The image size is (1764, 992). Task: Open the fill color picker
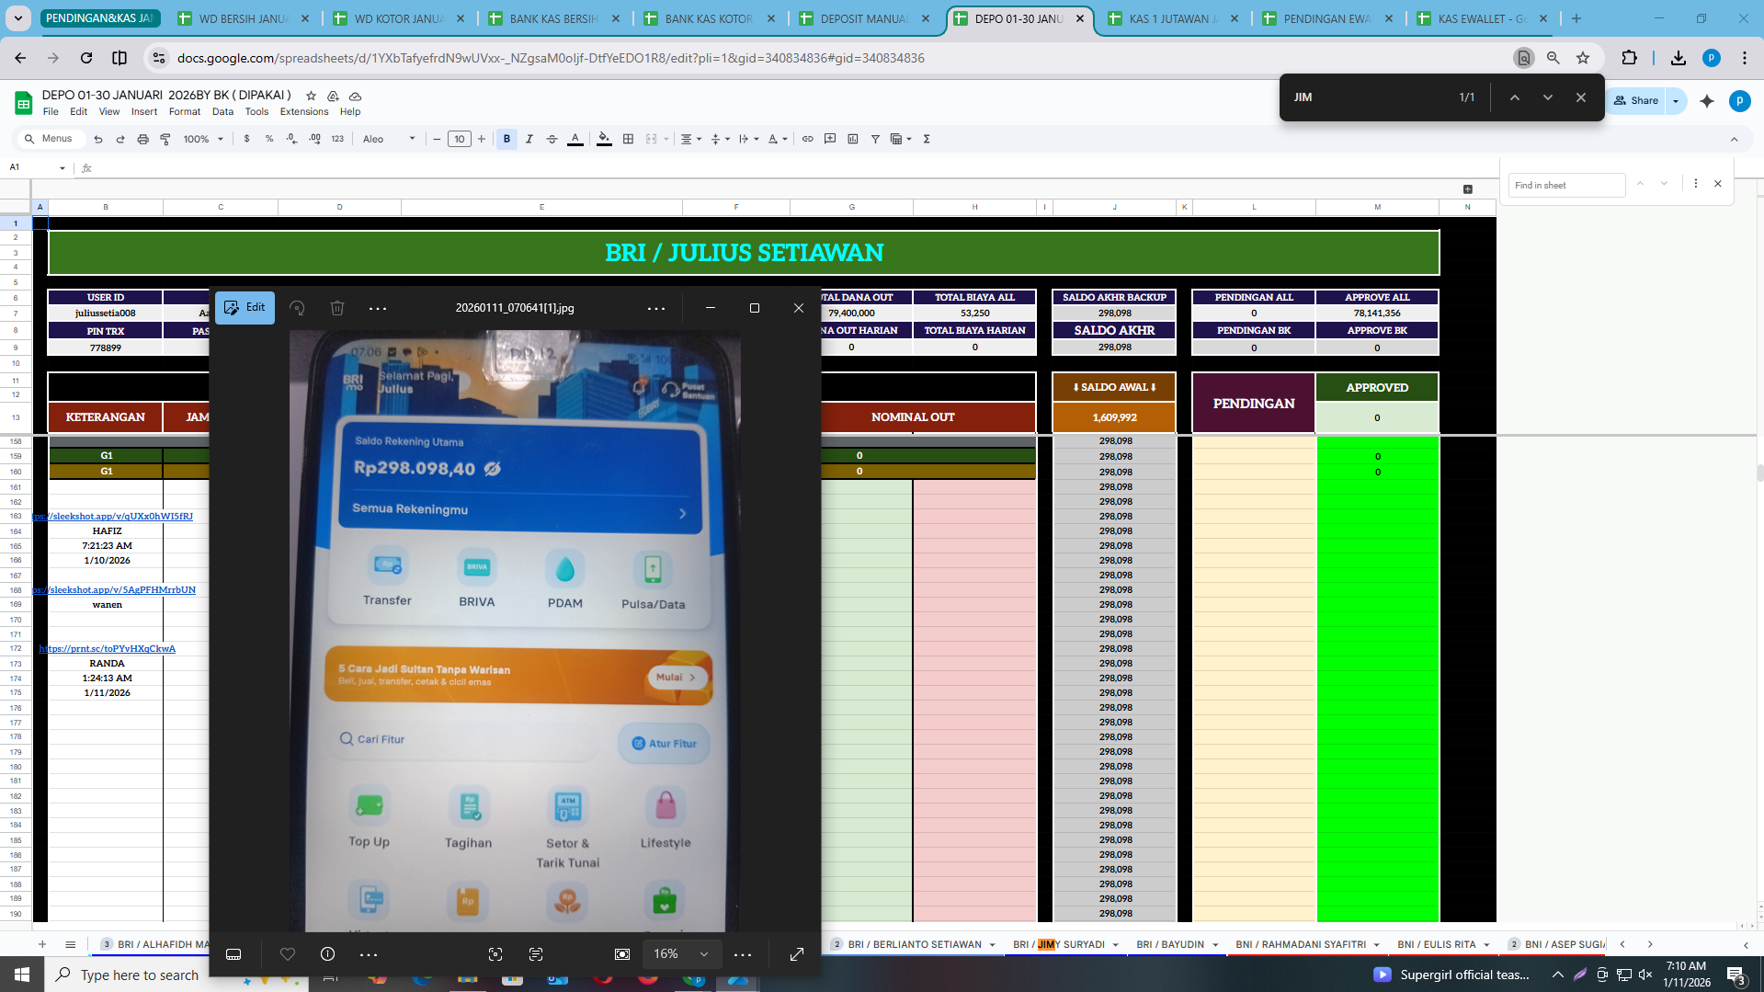(x=604, y=139)
